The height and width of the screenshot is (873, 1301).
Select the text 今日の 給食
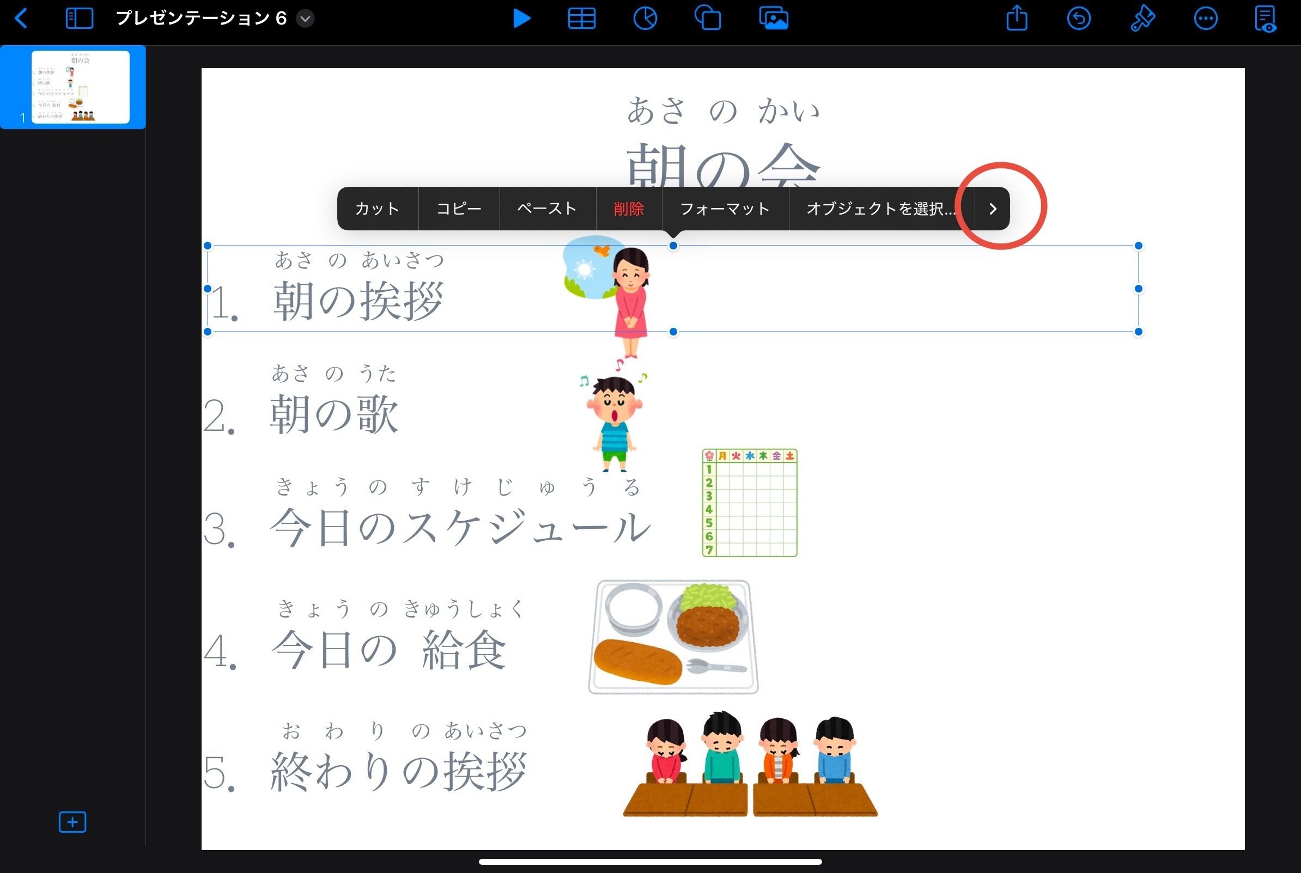point(389,650)
